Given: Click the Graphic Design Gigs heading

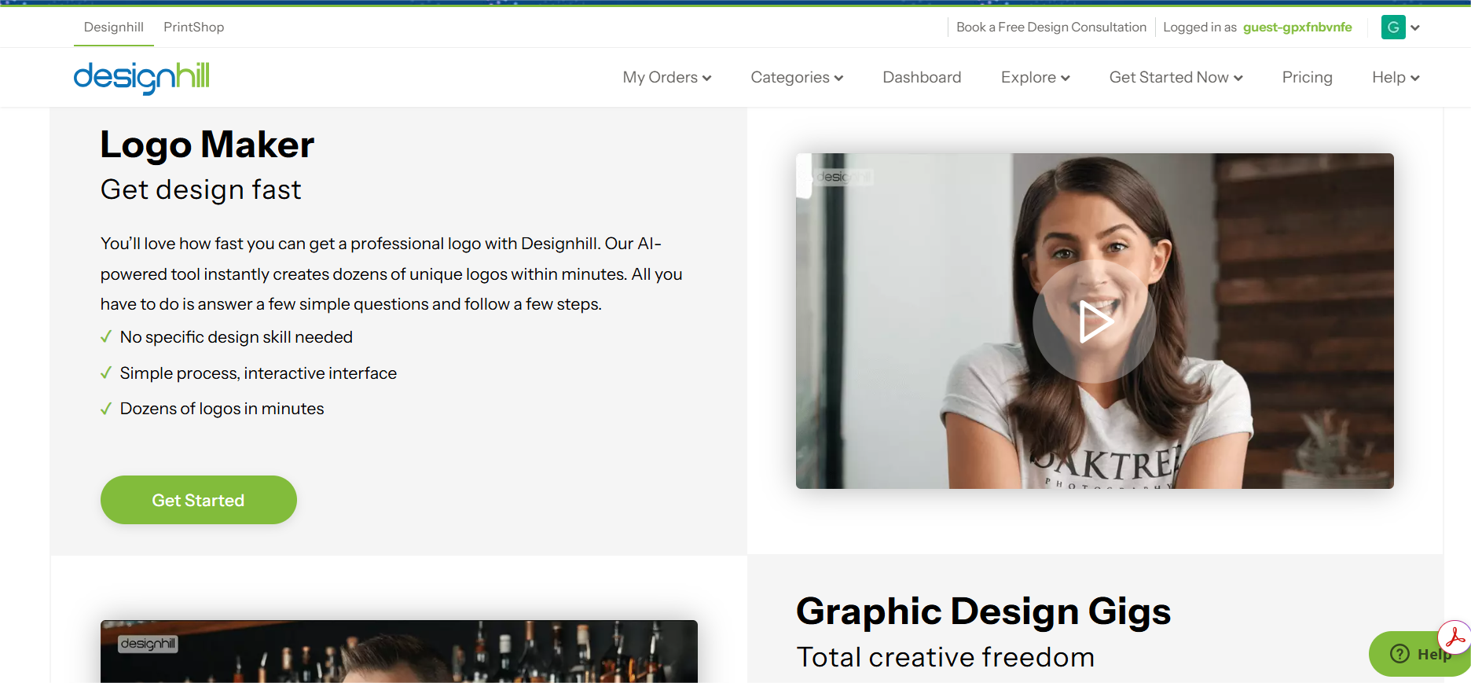Looking at the screenshot, I should [x=984, y=611].
